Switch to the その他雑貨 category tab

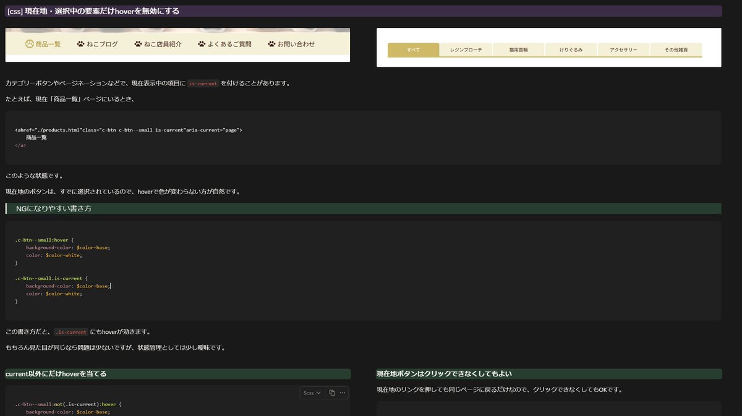[676, 49]
